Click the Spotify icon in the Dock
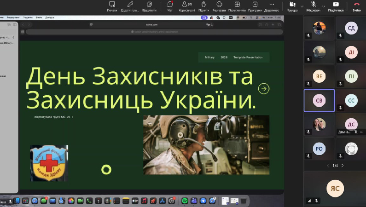The width and height of the screenshot is (366, 207). click(x=185, y=201)
